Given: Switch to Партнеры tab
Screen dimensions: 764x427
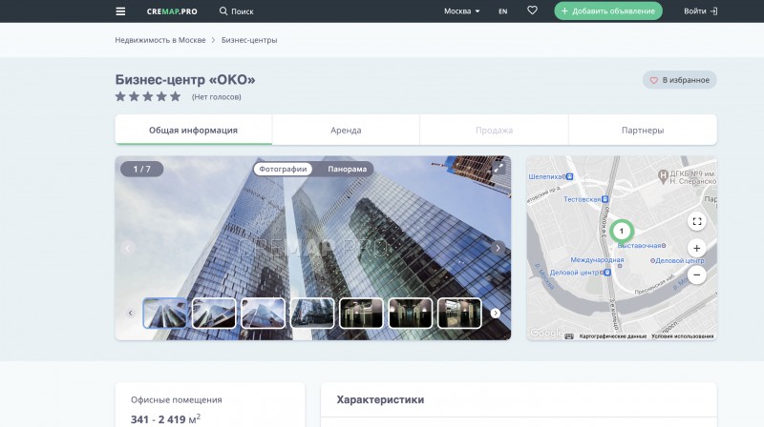Looking at the screenshot, I should (643, 130).
